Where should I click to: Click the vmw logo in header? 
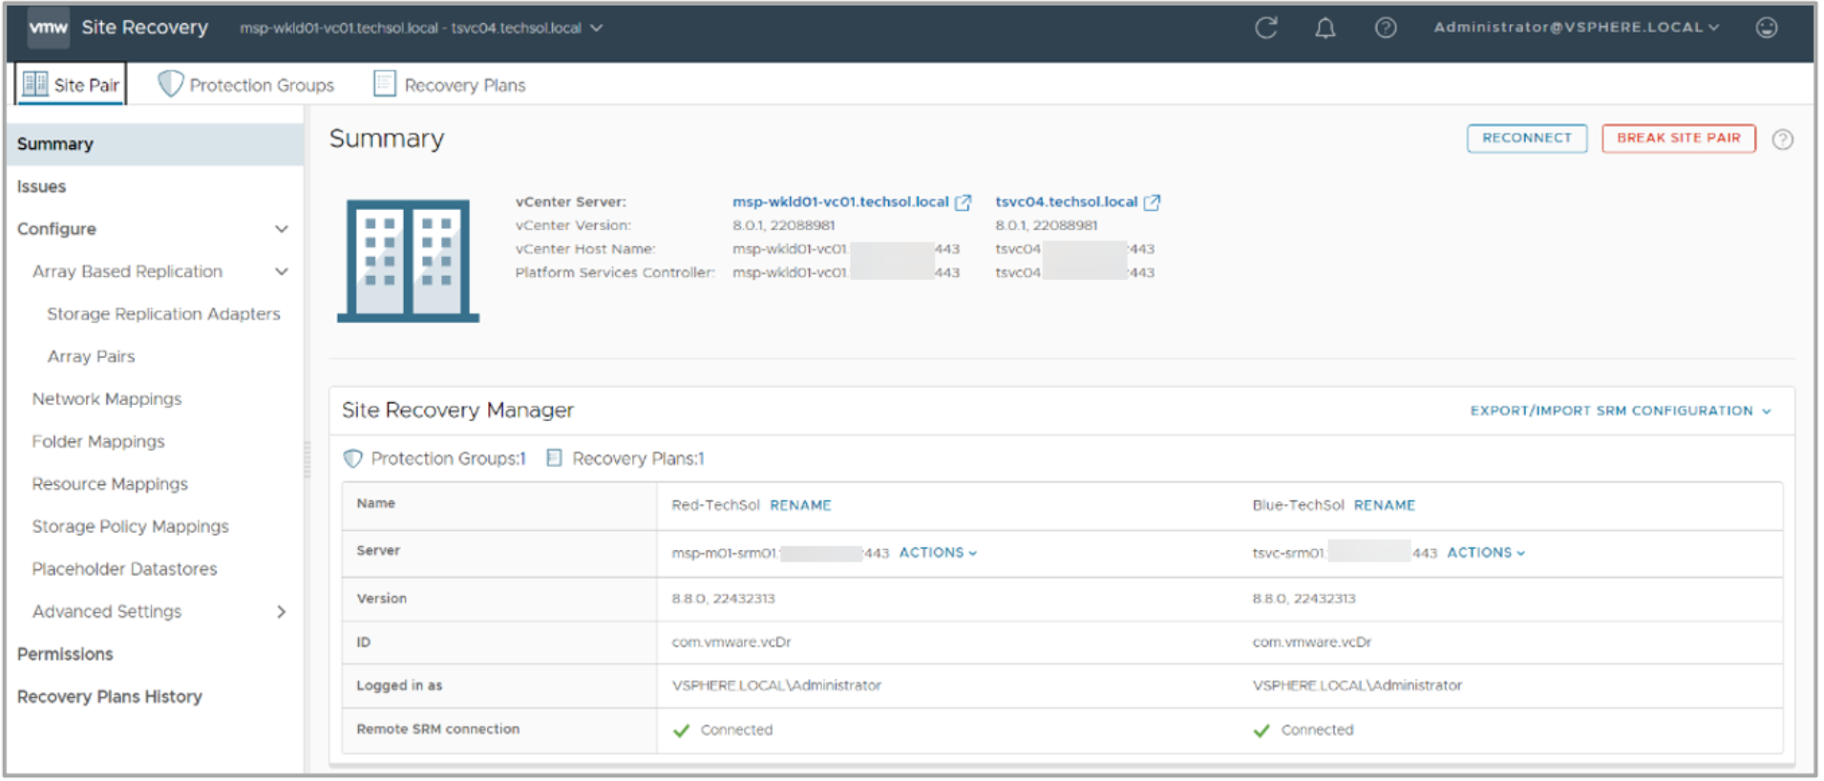click(x=48, y=28)
